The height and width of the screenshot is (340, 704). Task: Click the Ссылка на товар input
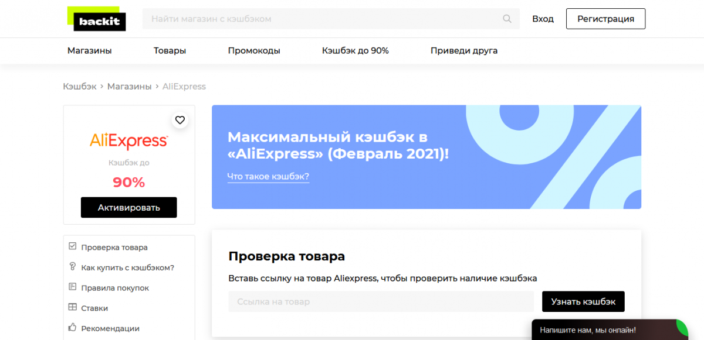click(x=381, y=302)
